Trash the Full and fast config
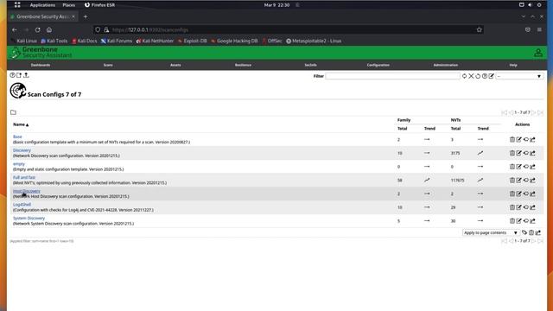The height and width of the screenshot is (311, 553). (x=512, y=181)
